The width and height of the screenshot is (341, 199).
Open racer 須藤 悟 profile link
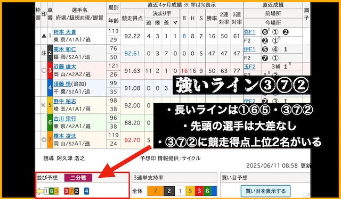(62, 84)
